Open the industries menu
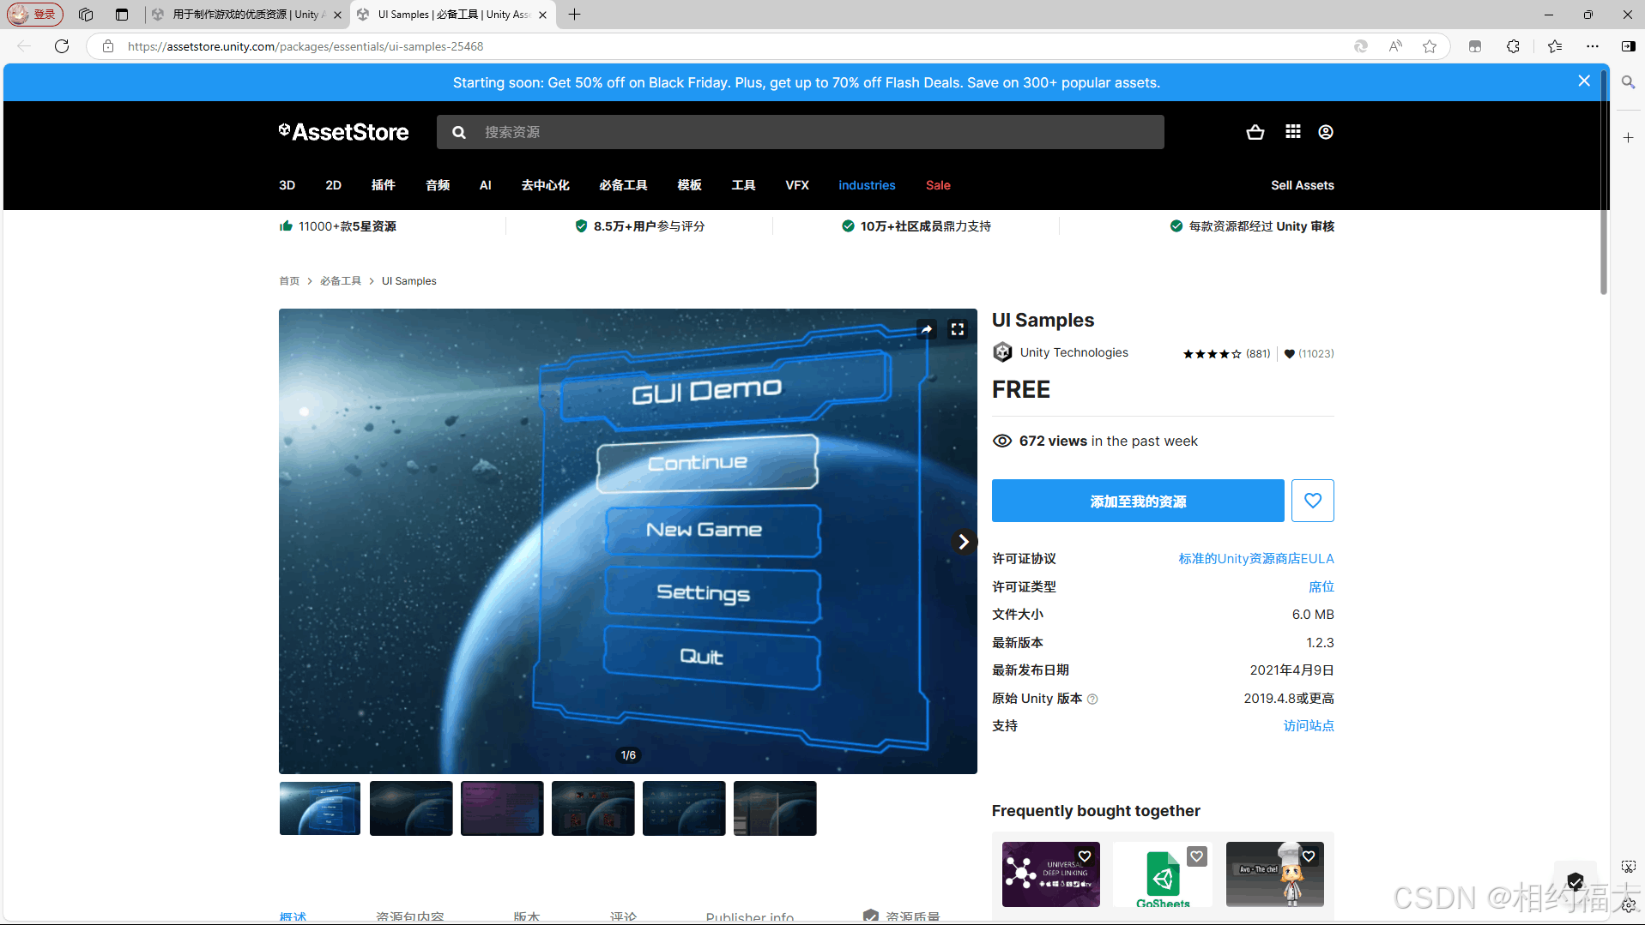The height and width of the screenshot is (925, 1645). (867, 185)
